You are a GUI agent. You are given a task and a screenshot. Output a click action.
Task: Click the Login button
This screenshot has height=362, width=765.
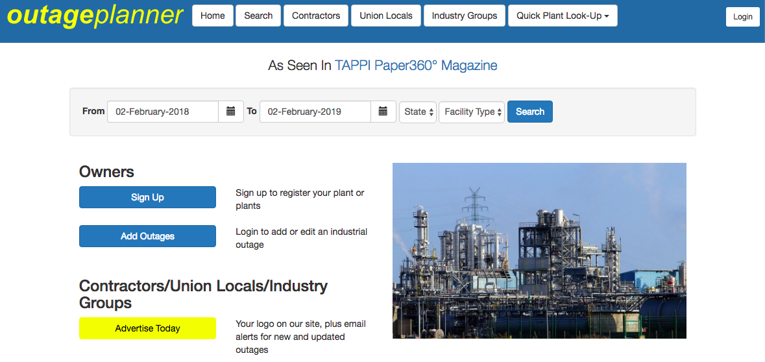pos(742,17)
